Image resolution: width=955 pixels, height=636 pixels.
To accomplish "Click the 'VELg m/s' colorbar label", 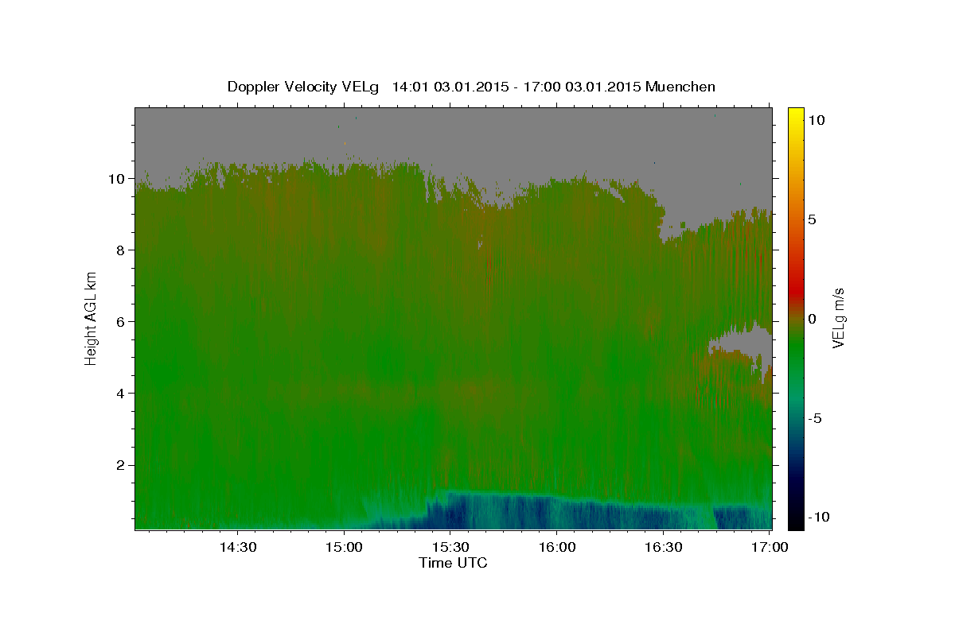I will [838, 320].
